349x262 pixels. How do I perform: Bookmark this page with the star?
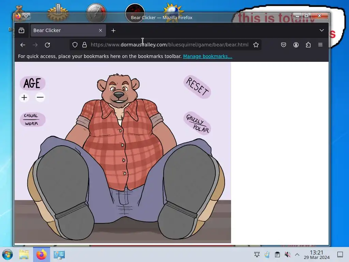256,45
